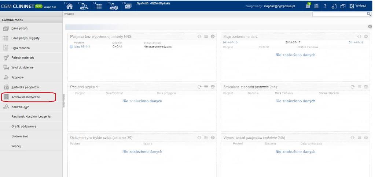Open settings gear of Pacjenci szpitalni panel
Image resolution: width=375 pixels, height=177 pixels.
click(x=213, y=87)
